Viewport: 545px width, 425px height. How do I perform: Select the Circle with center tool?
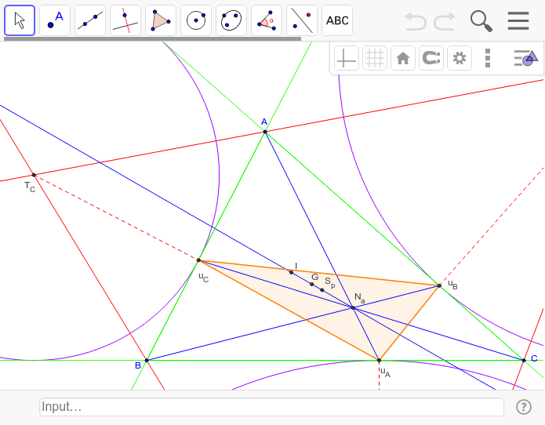(196, 20)
